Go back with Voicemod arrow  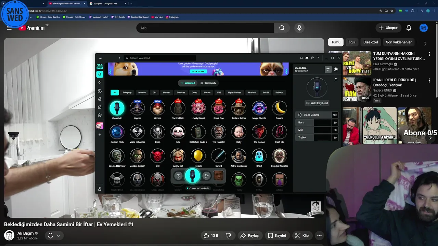coord(119,58)
